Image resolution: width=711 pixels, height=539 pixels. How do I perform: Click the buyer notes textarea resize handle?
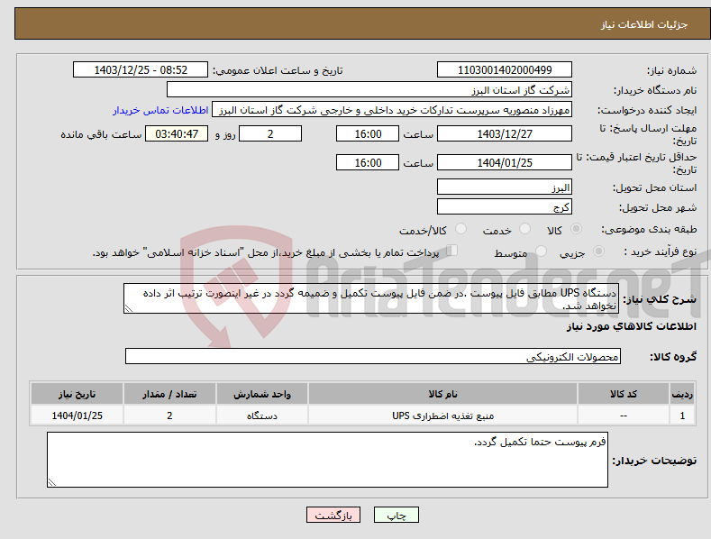tap(51, 483)
